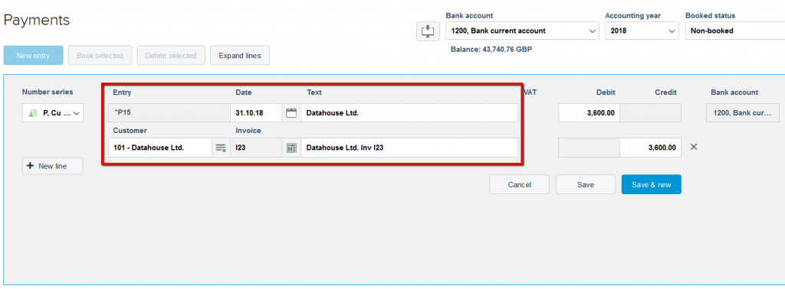Click the empty debit field on invoice line
Image resolution: width=785 pixels, height=289 pixels.
tap(590, 148)
